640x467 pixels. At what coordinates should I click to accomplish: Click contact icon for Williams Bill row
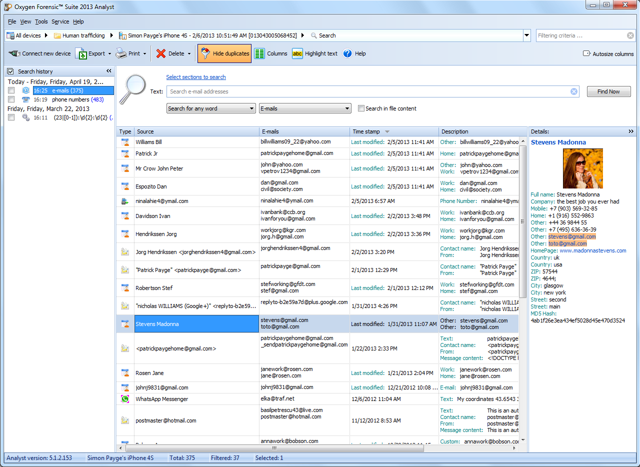point(125,142)
